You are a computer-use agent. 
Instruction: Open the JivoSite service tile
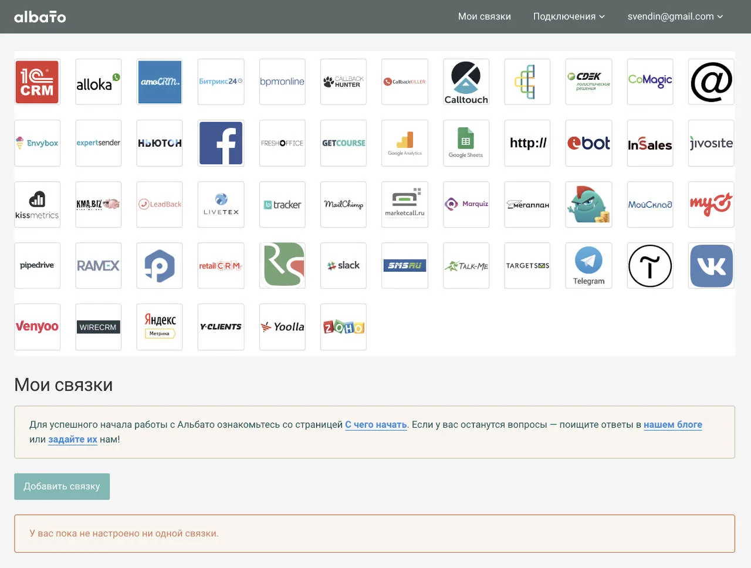pyautogui.click(x=711, y=143)
